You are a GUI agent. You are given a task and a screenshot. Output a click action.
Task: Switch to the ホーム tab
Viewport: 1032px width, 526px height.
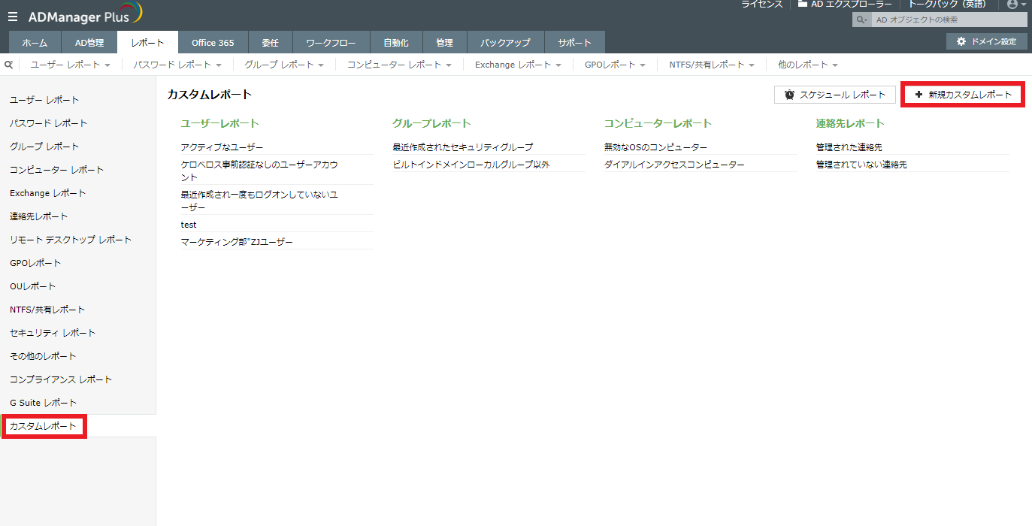tap(35, 43)
